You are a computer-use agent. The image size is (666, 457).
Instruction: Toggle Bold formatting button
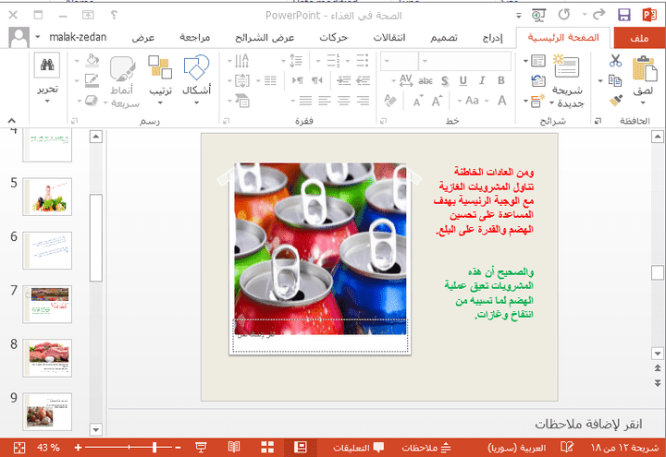501,80
